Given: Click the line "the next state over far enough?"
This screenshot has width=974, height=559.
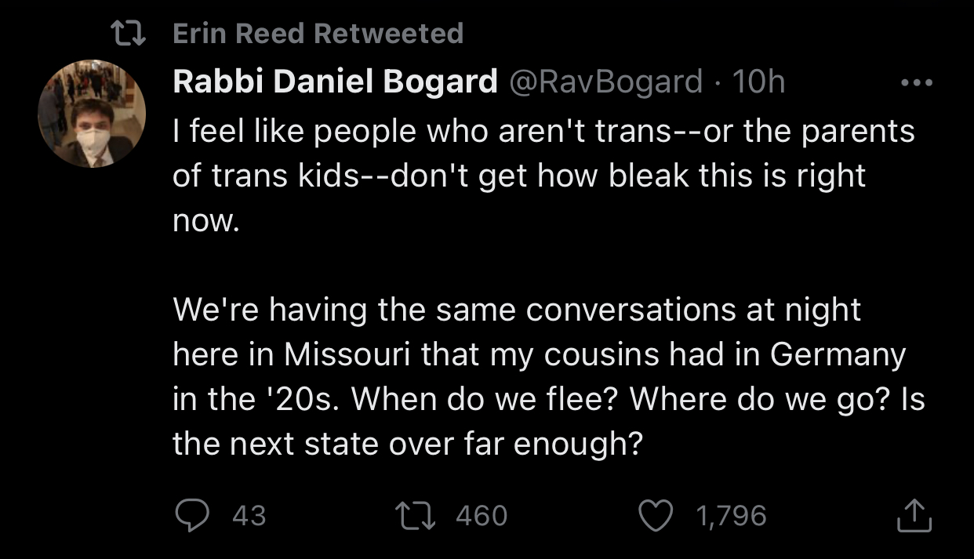Looking at the screenshot, I should click(x=408, y=445).
